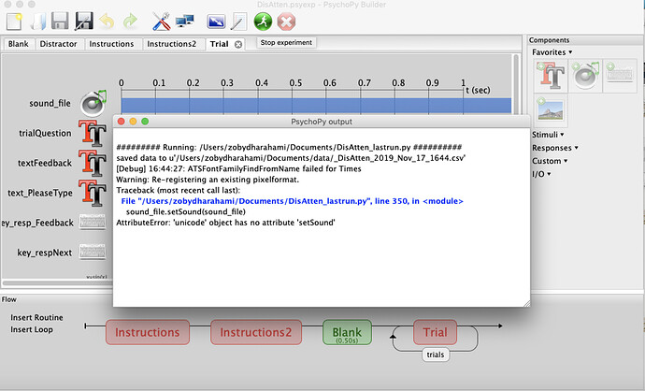The width and height of the screenshot is (645, 391).
Task: Switch to the Distractor routine tab
Action: coord(58,44)
